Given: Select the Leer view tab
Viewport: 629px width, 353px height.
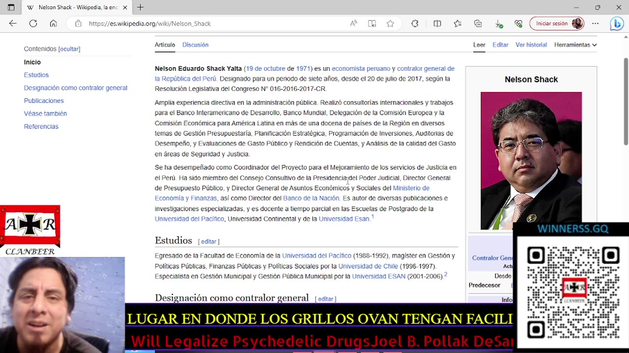Looking at the screenshot, I should pyautogui.click(x=479, y=45).
